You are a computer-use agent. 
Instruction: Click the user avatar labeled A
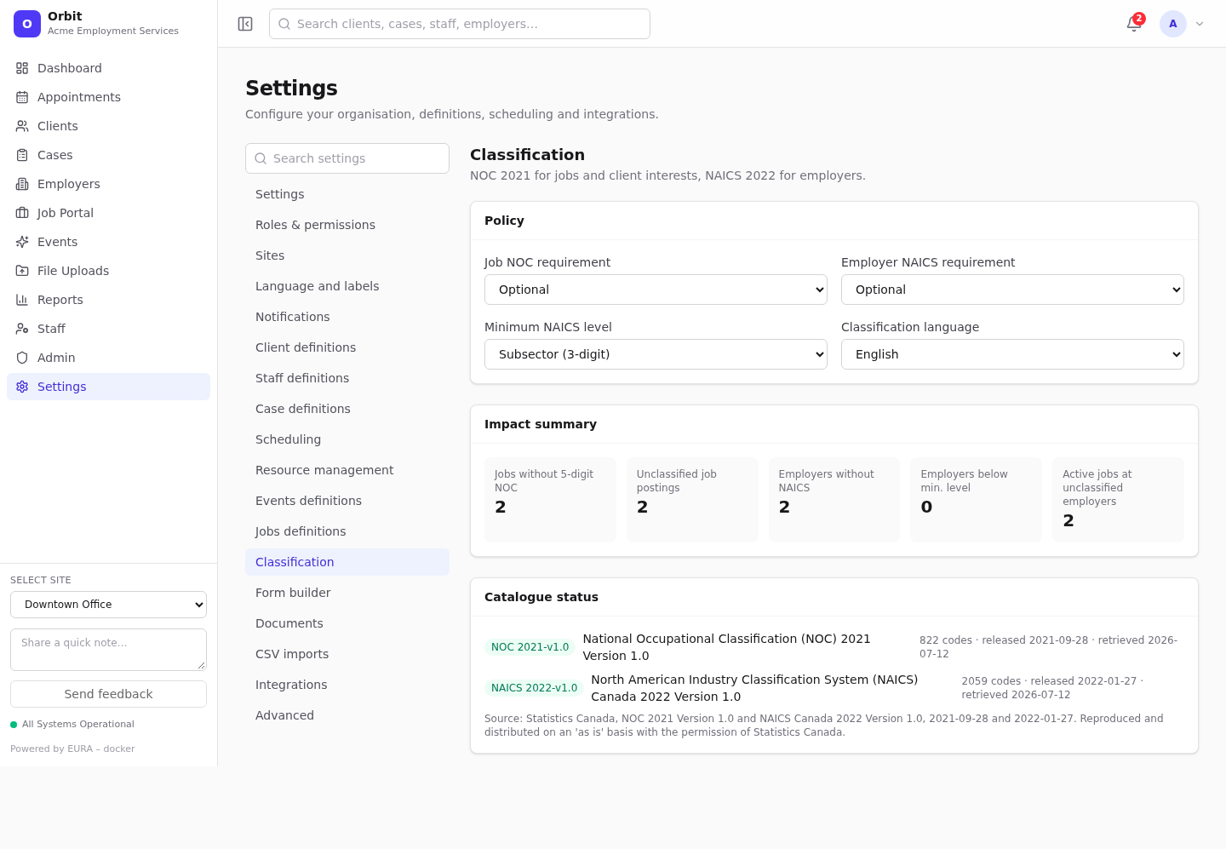pos(1173,24)
